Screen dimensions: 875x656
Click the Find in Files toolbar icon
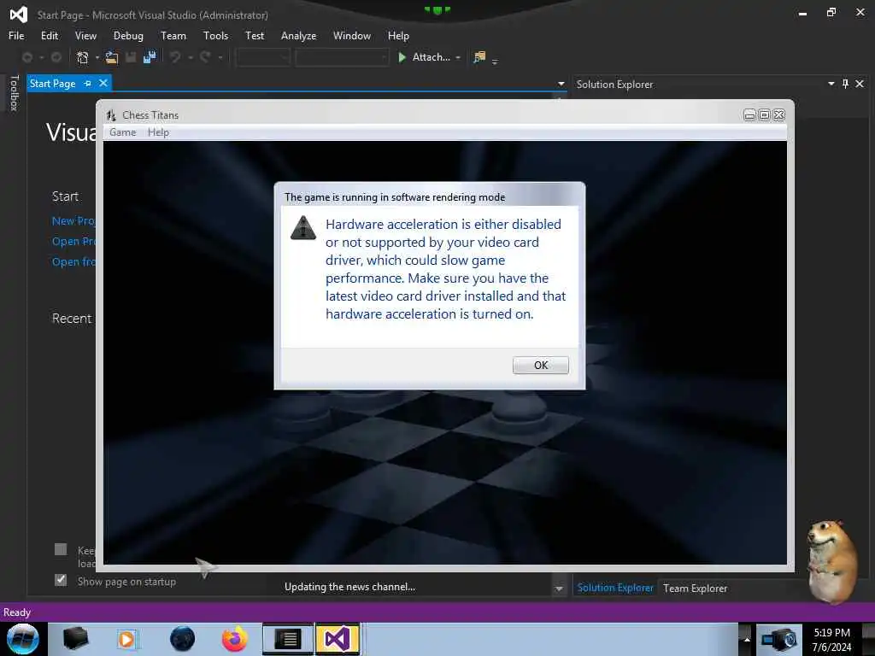479,57
